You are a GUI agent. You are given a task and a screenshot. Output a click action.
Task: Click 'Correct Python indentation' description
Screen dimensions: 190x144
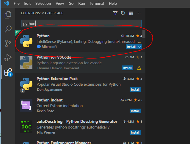click(x=60, y=106)
